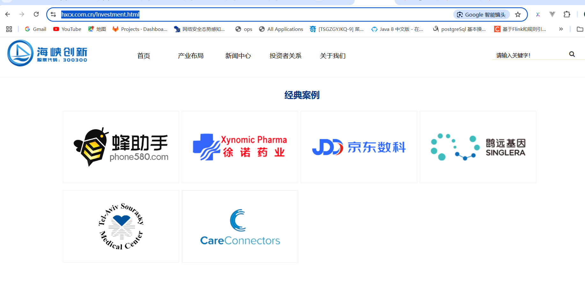The height and width of the screenshot is (301, 585).
Task: Open the Xynomic Pharma 徐诺药业 card
Action: 240,147
